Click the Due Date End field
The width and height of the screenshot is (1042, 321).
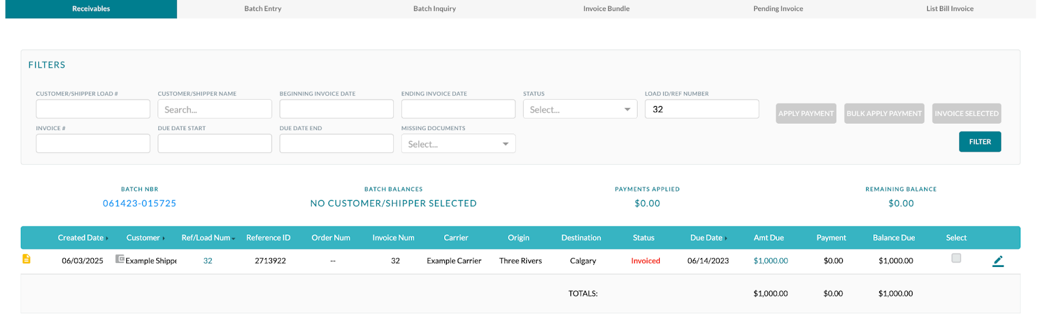(336, 143)
